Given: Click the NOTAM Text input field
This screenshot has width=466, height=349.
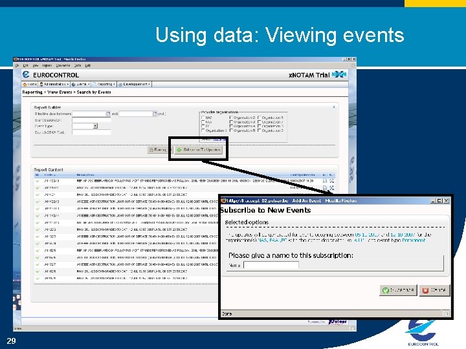Looking at the screenshot, I should [x=91, y=132].
